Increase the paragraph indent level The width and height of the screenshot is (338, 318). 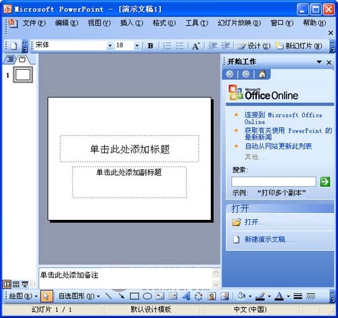(225, 46)
